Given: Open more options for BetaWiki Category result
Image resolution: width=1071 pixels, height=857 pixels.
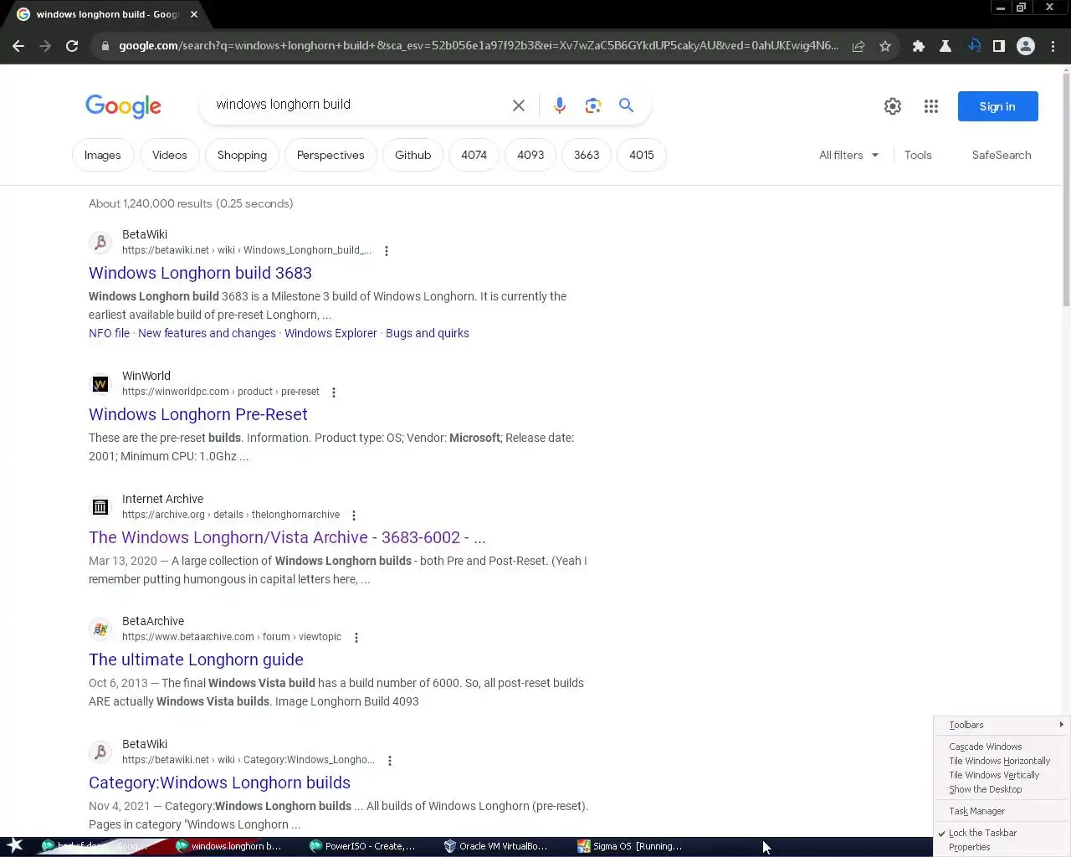Looking at the screenshot, I should click(x=390, y=761).
